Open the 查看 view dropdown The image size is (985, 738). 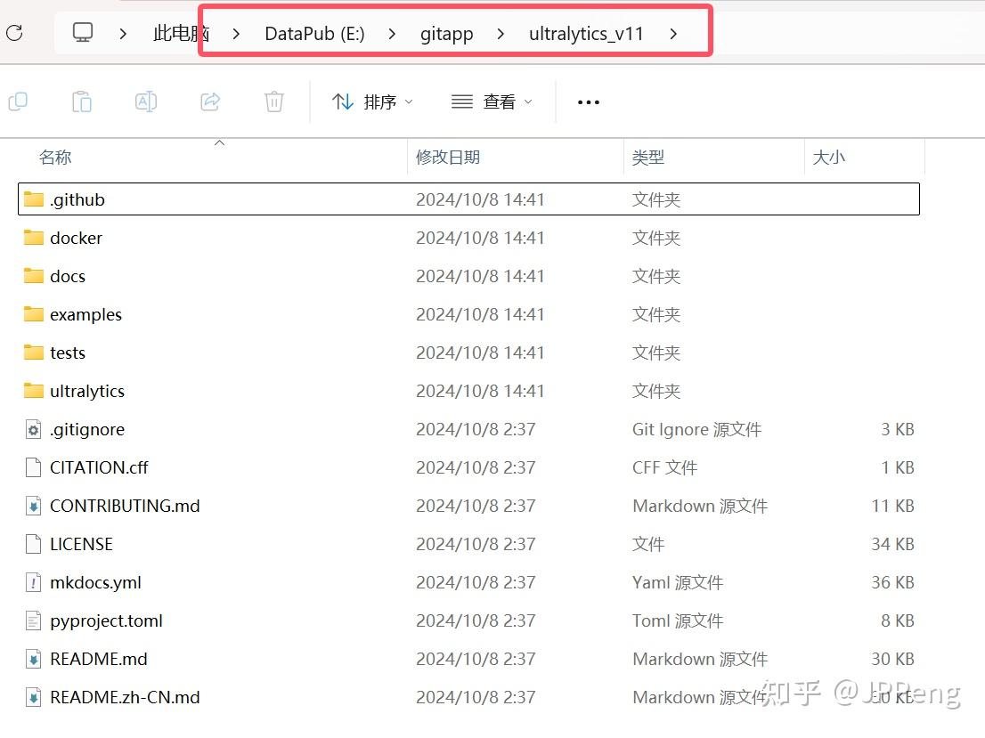click(x=492, y=101)
